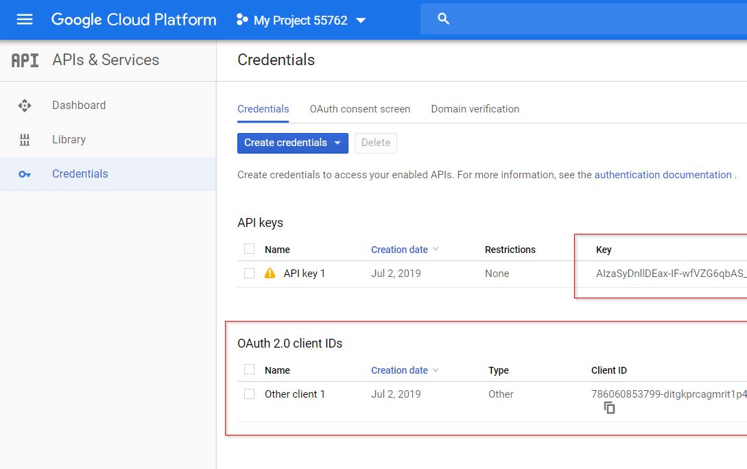
Task: Open API key 1 details
Action: [x=304, y=274]
